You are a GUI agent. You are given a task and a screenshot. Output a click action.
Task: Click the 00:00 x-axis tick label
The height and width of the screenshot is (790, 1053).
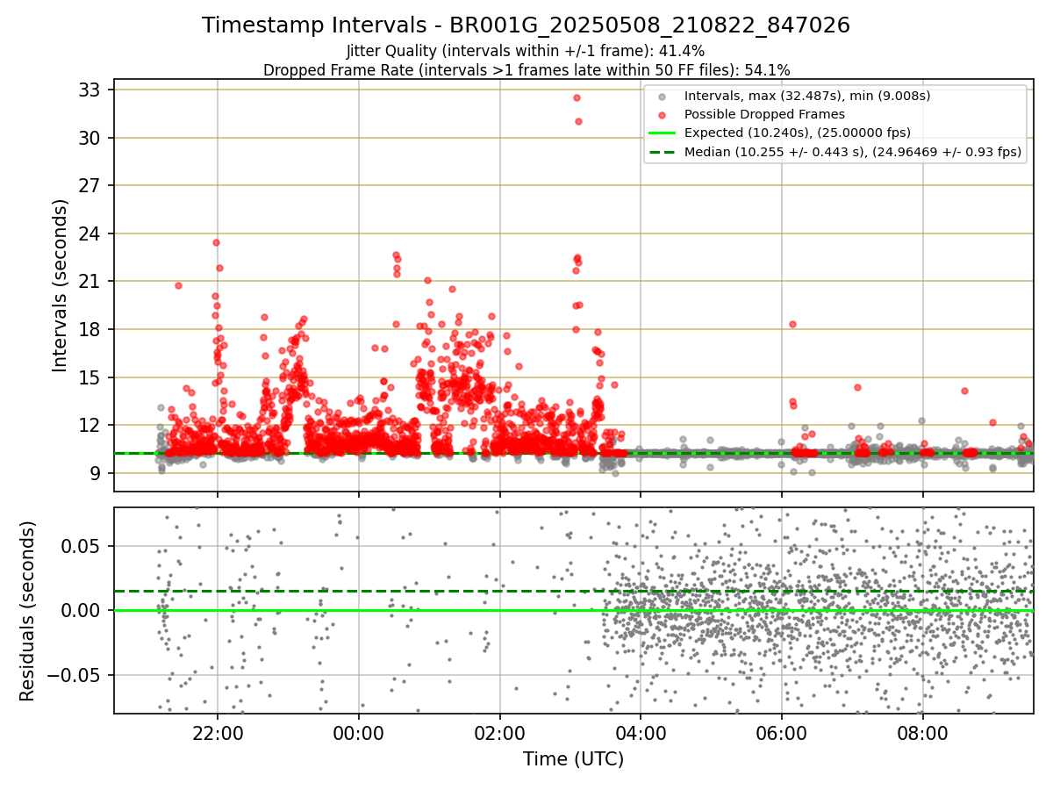359,733
